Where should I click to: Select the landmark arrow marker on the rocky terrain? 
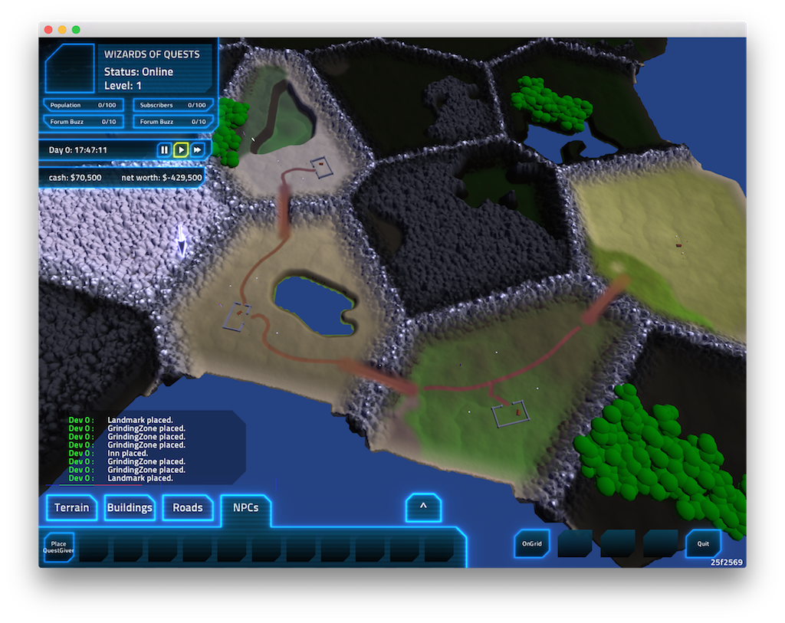tap(181, 241)
